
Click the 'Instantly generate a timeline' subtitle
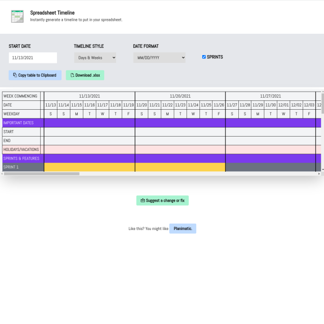tap(76, 20)
